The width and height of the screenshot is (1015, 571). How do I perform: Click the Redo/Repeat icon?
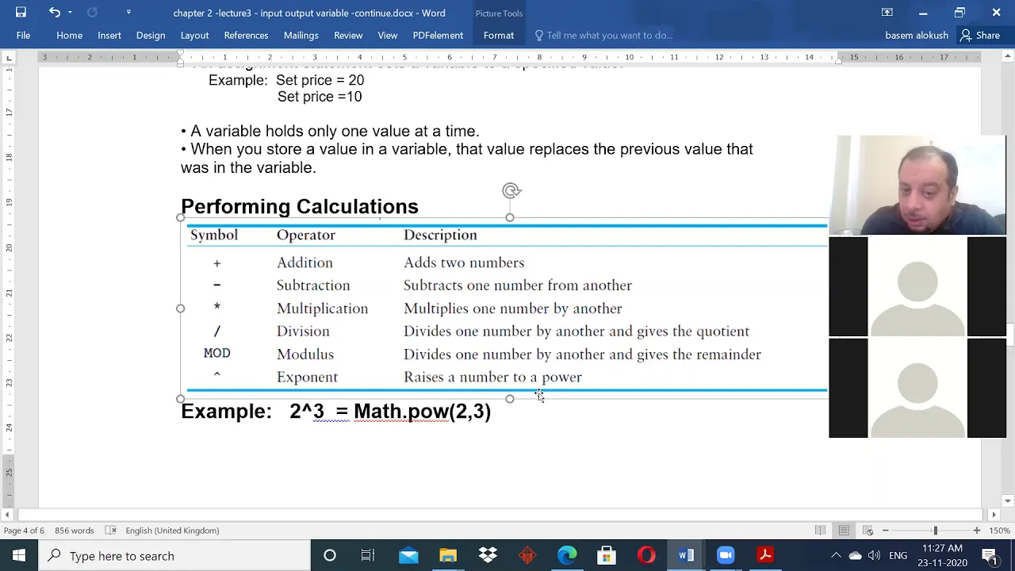pyautogui.click(x=92, y=12)
